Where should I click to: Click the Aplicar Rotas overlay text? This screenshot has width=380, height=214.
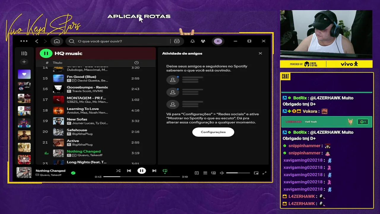click(139, 16)
